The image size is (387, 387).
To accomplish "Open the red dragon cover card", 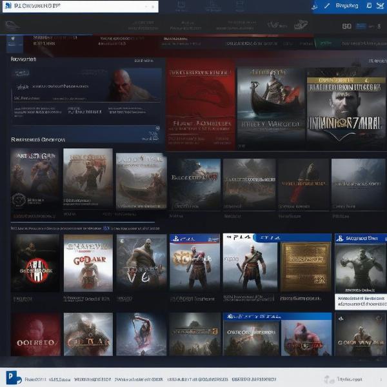I will tap(201, 104).
